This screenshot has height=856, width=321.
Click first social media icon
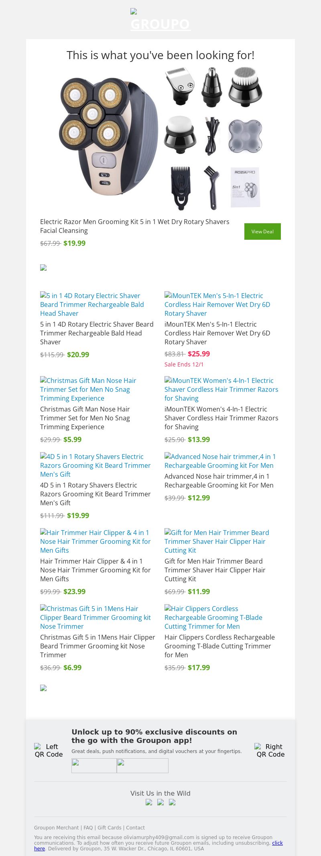(x=149, y=802)
